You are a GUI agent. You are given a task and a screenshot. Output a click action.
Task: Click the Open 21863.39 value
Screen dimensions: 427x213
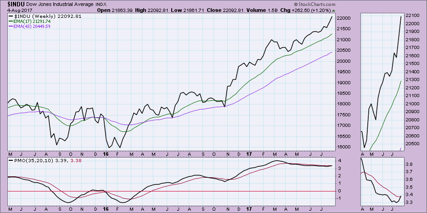pos(115,11)
